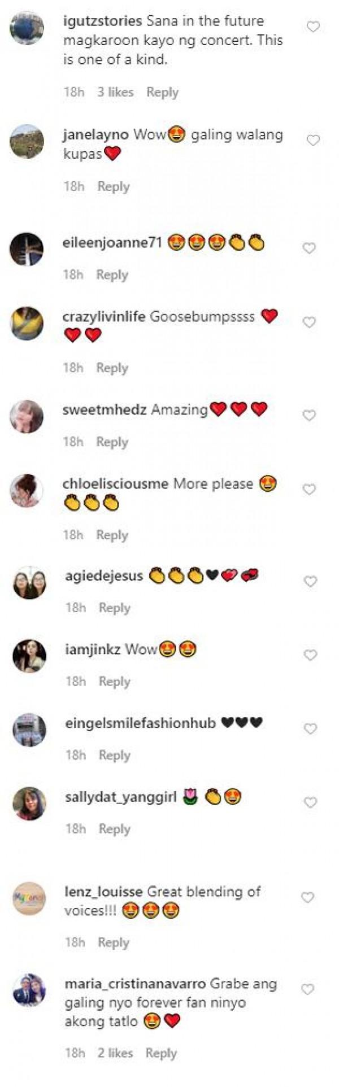Reply to maria_cristinanavarro's comment

coord(161,1053)
